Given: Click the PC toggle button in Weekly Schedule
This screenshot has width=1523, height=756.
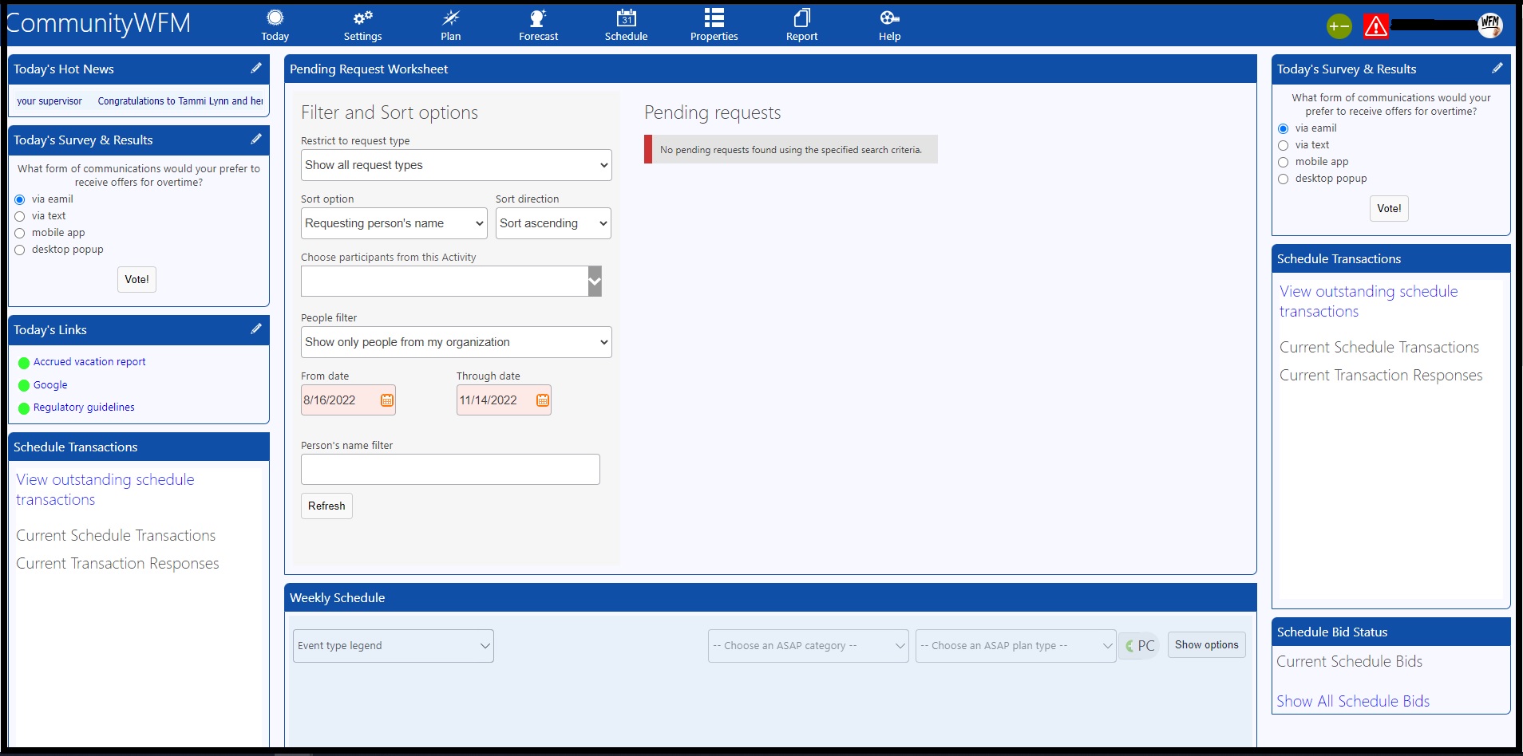Looking at the screenshot, I should [x=1139, y=646].
